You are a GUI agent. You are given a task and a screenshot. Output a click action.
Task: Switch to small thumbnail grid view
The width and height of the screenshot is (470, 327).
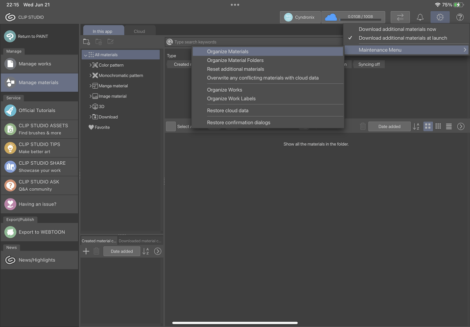pos(438,126)
